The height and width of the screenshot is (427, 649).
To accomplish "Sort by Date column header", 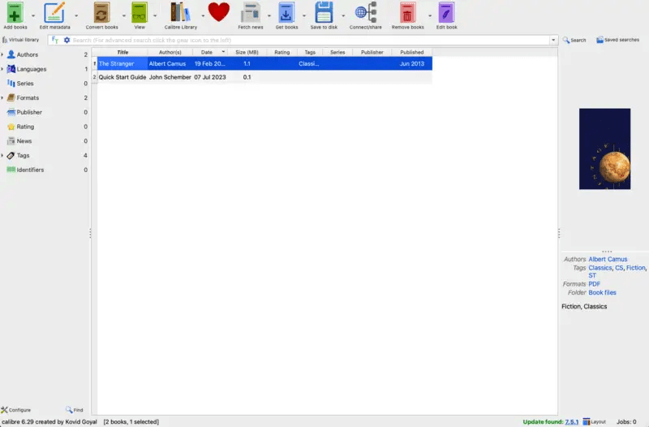I will click(x=209, y=52).
